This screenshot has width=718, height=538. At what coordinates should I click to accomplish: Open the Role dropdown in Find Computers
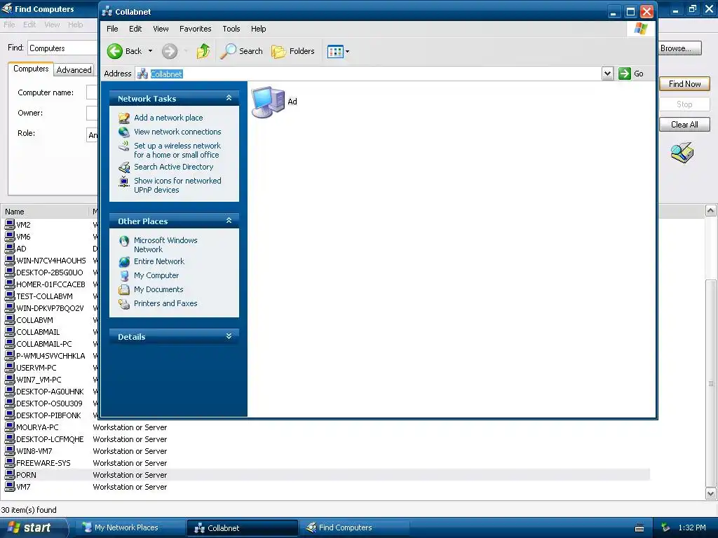(92, 134)
